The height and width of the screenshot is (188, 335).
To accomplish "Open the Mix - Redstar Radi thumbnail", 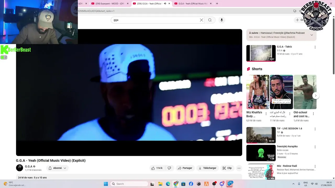I will (x=261, y=172).
